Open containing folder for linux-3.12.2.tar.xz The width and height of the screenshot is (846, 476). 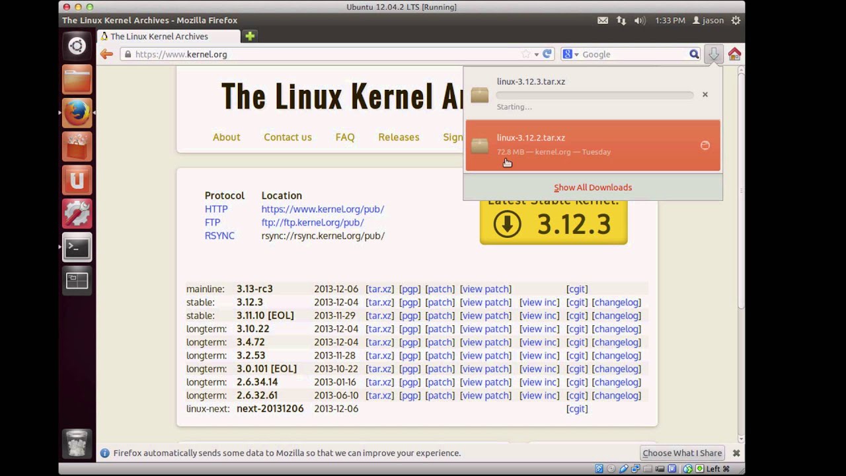[705, 145]
